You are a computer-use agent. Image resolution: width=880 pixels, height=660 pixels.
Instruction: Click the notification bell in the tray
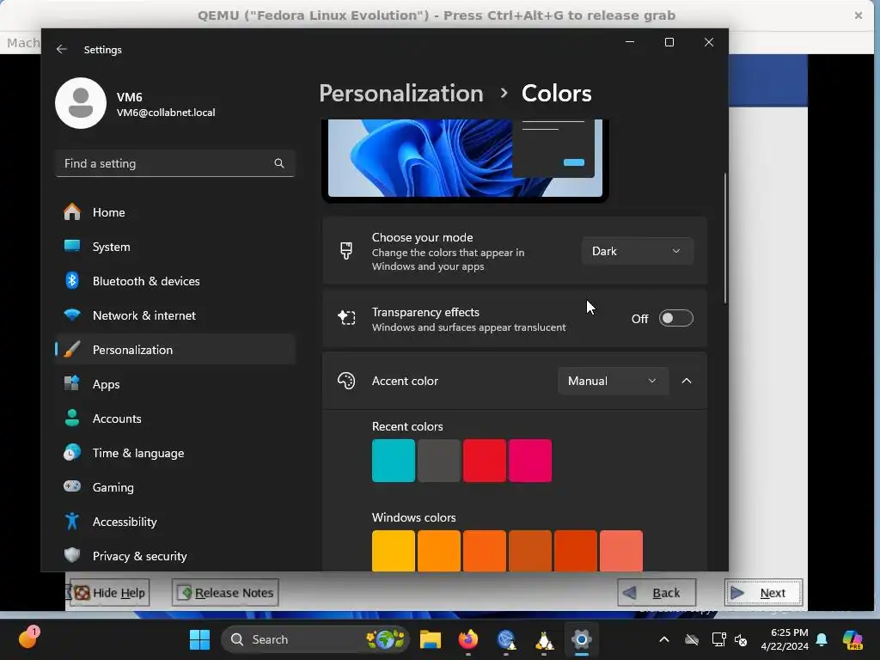click(822, 639)
